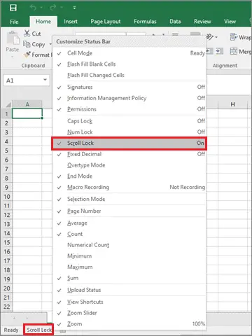Click the Cut scissors icon
Image resolution: width=252 pixels, height=336 pixels.
[27, 34]
